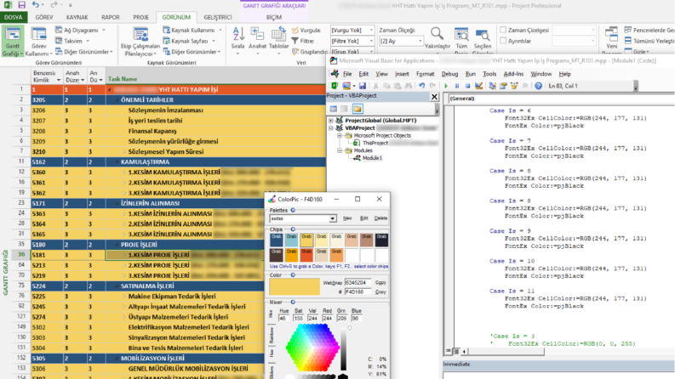This screenshot has height=379, width=675.
Task: Select the red-orange color chip in ColorPic
Action: coord(306,255)
